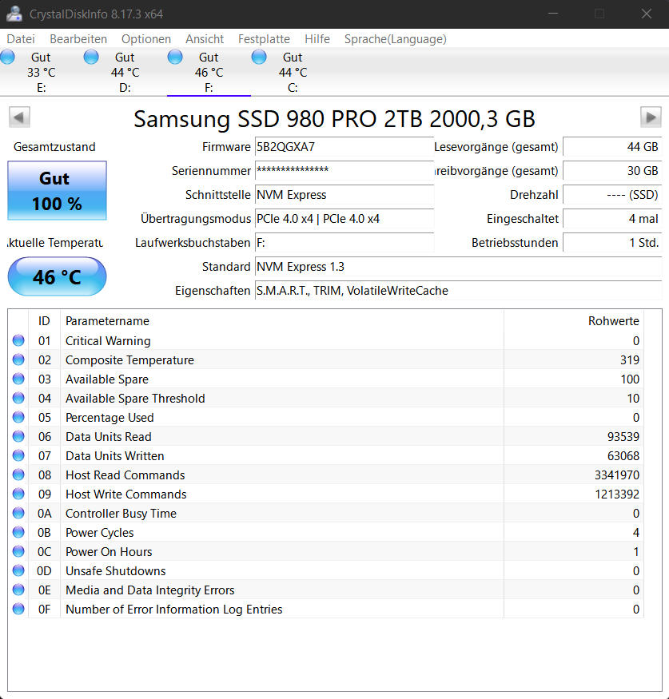Select the Critical Warning parameter name
Image resolution: width=669 pixels, height=699 pixels.
point(108,341)
